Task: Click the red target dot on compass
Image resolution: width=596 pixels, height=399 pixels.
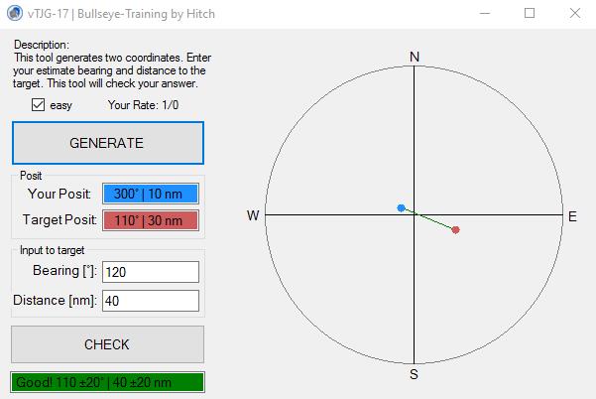Action: 455,230
